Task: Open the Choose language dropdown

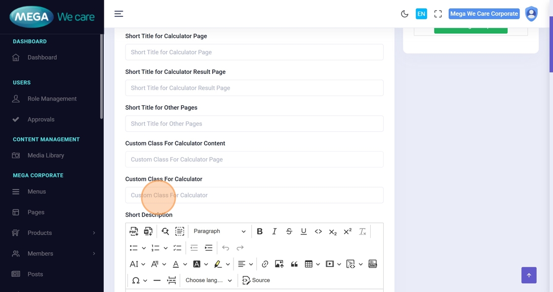Action: (x=208, y=281)
